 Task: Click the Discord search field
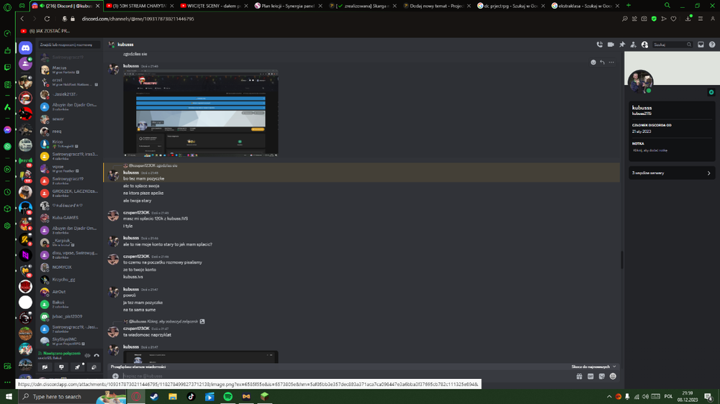(672, 45)
